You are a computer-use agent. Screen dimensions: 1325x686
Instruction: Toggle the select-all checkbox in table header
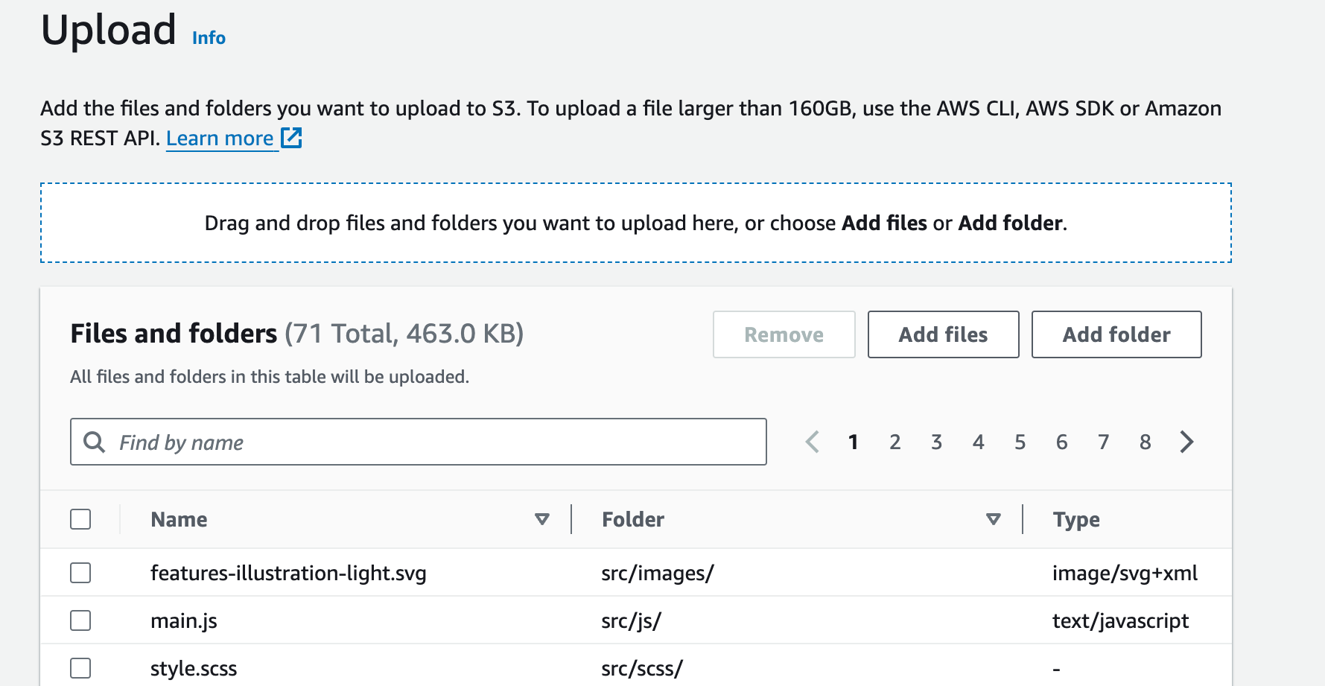(x=80, y=519)
